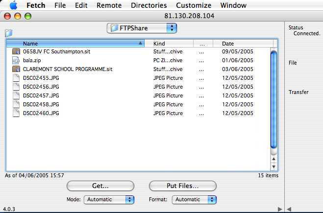Click the Connected. status text
This screenshot has height=213, width=323.
pyautogui.click(x=307, y=33)
